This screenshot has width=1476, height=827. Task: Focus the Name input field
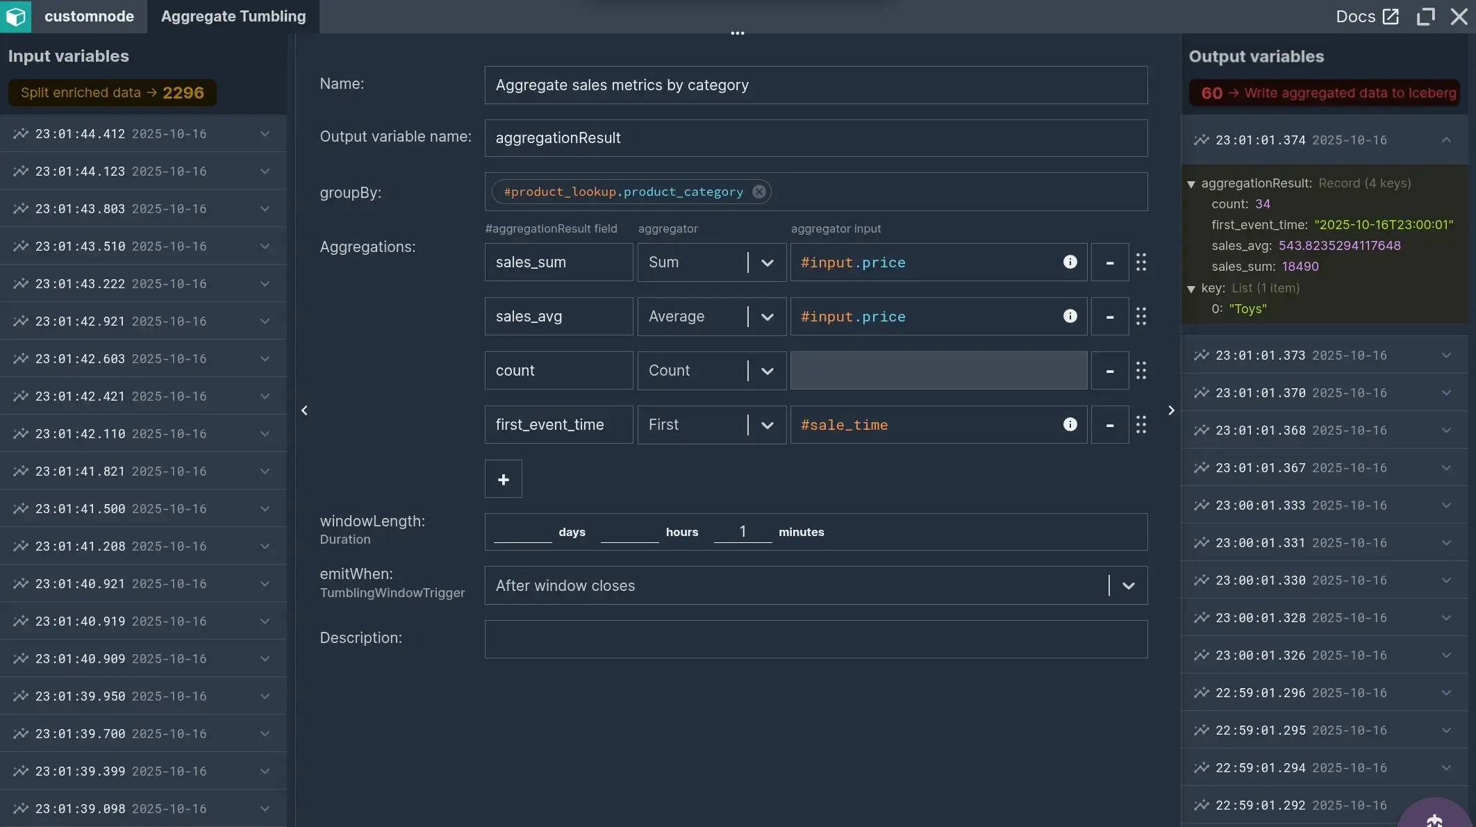[x=816, y=85]
